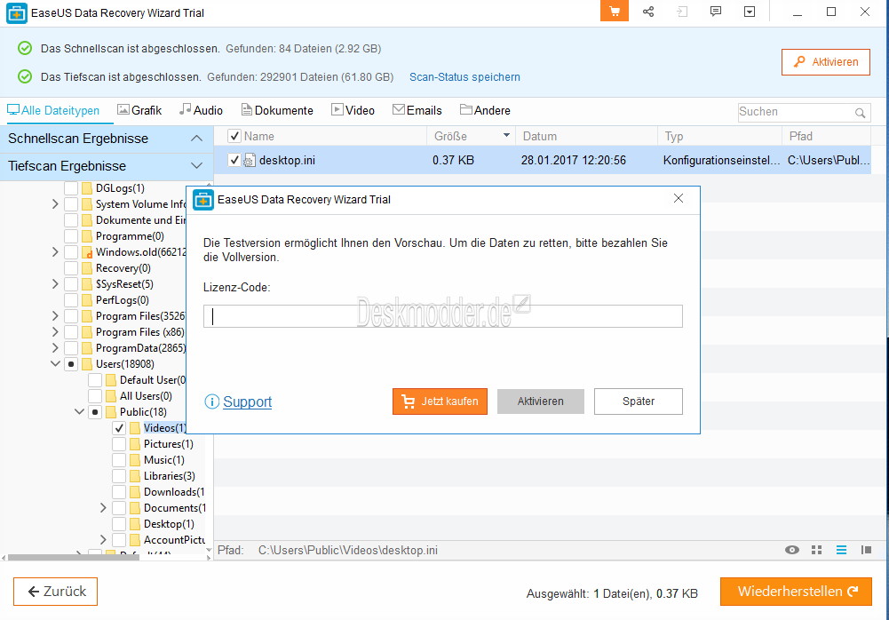Screen dimensions: 889x620
Task: Click the Später button
Action: click(639, 401)
